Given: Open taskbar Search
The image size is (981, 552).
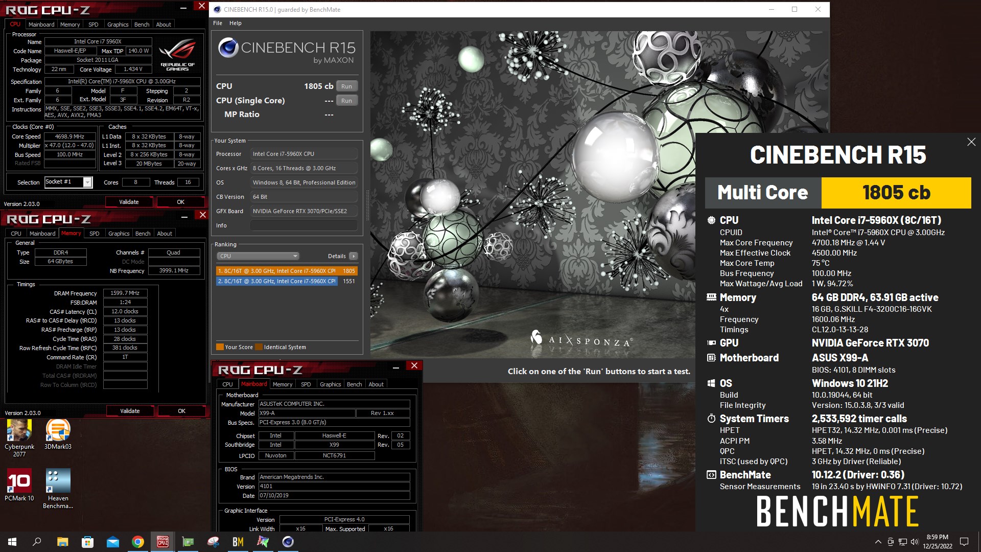Looking at the screenshot, I should click(37, 542).
